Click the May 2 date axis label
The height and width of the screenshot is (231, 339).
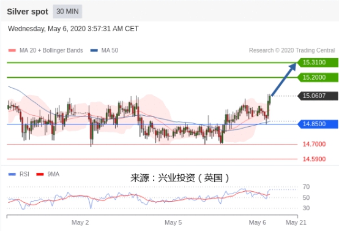pos(80,222)
